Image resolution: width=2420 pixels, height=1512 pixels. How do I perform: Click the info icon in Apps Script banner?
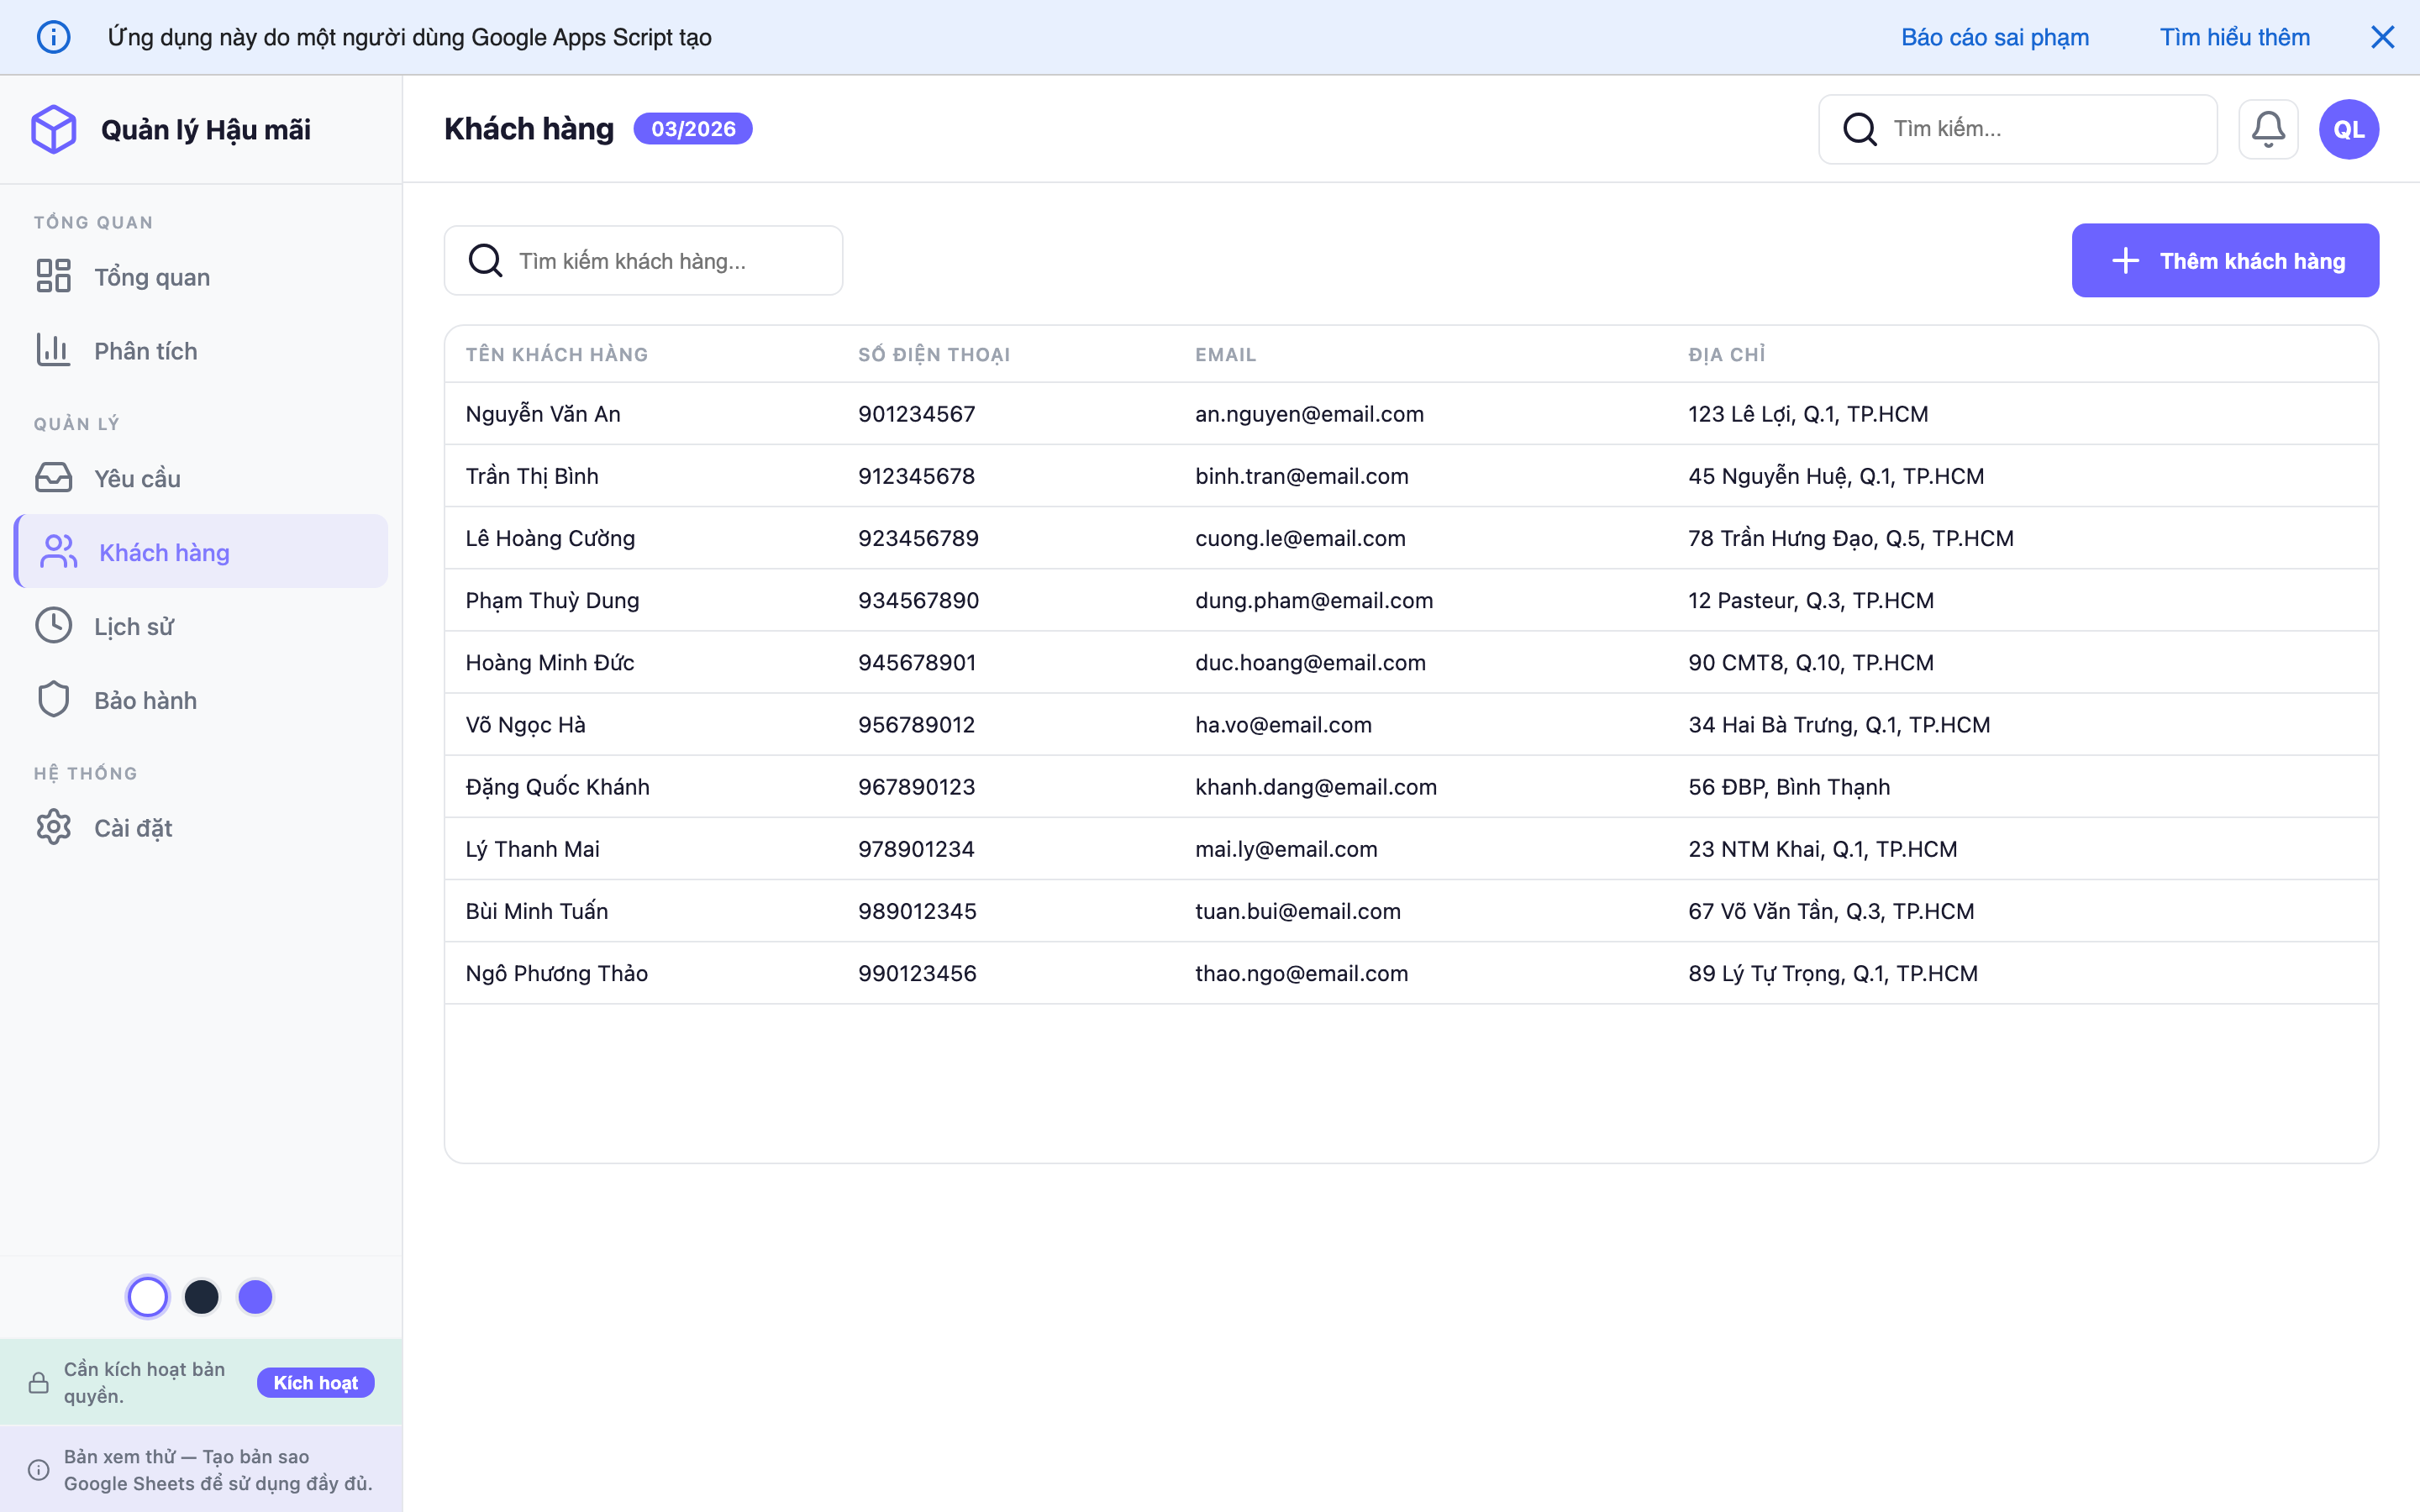tap(54, 37)
